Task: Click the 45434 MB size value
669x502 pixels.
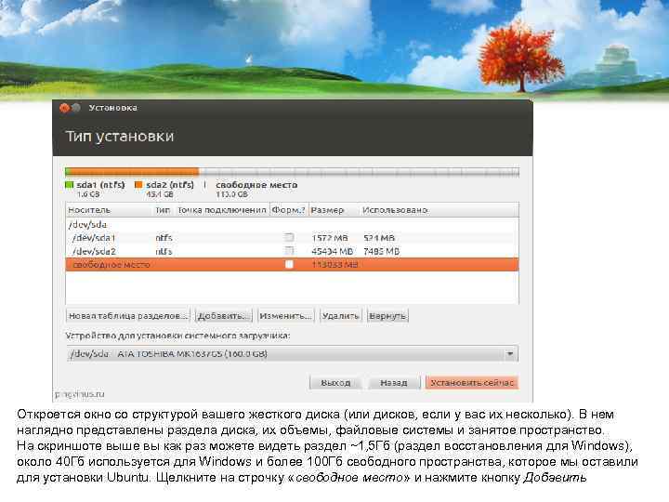Action: (333, 251)
